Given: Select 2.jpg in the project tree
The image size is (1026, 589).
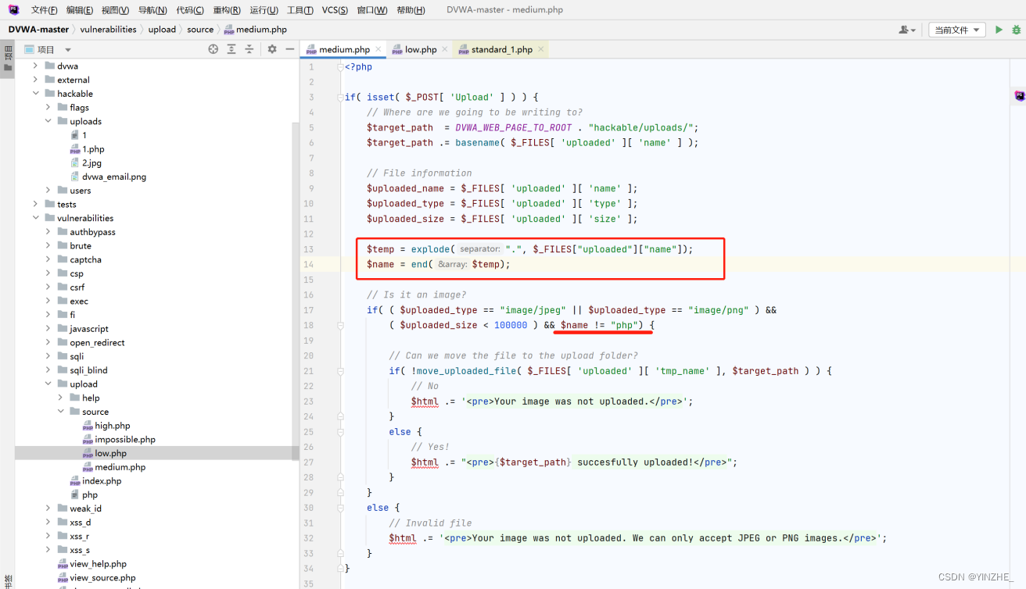Looking at the screenshot, I should point(91,163).
